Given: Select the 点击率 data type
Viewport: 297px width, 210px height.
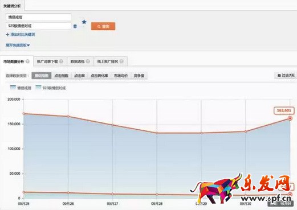Looking at the screenshot, I should pos(79,76).
